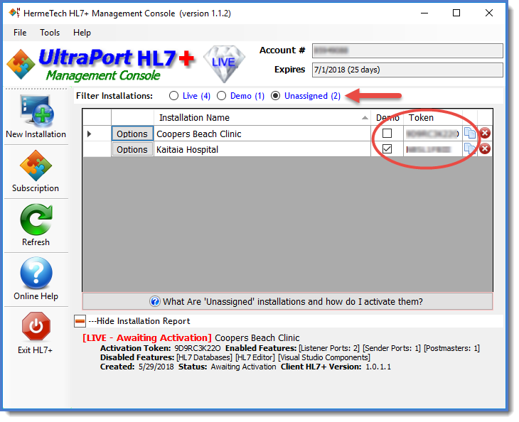Viewport: 519px width, 422px height.
Task: Select the Unassigned (2) filter
Action: [306, 96]
